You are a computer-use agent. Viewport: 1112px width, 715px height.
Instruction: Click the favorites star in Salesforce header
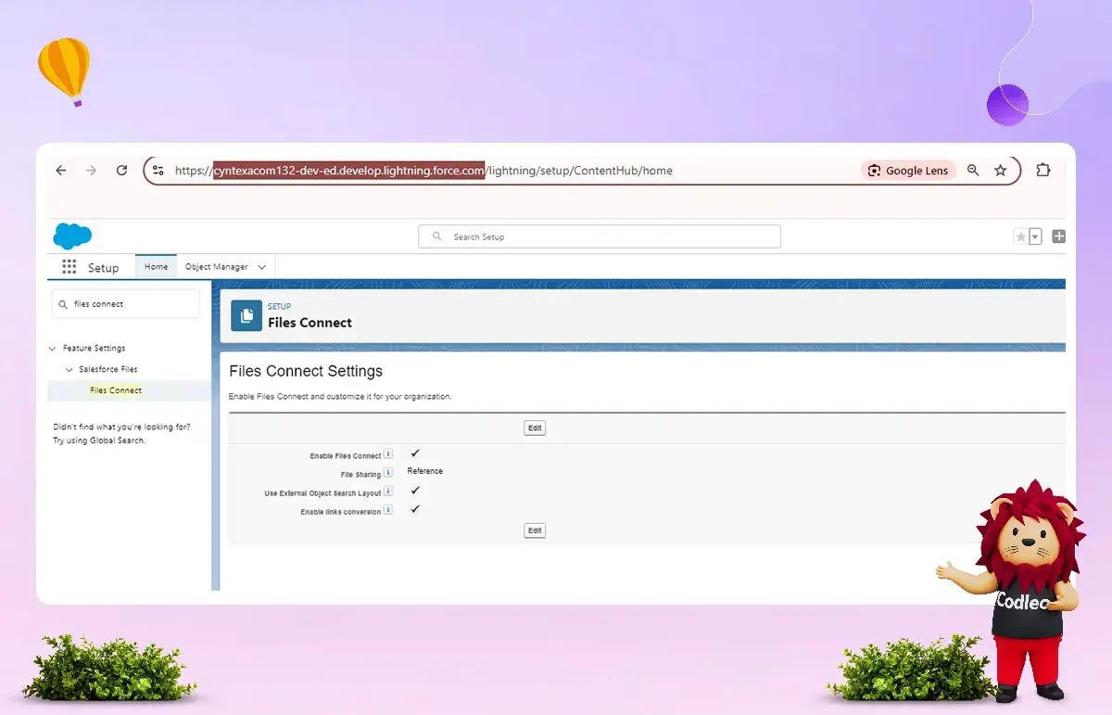(1021, 236)
